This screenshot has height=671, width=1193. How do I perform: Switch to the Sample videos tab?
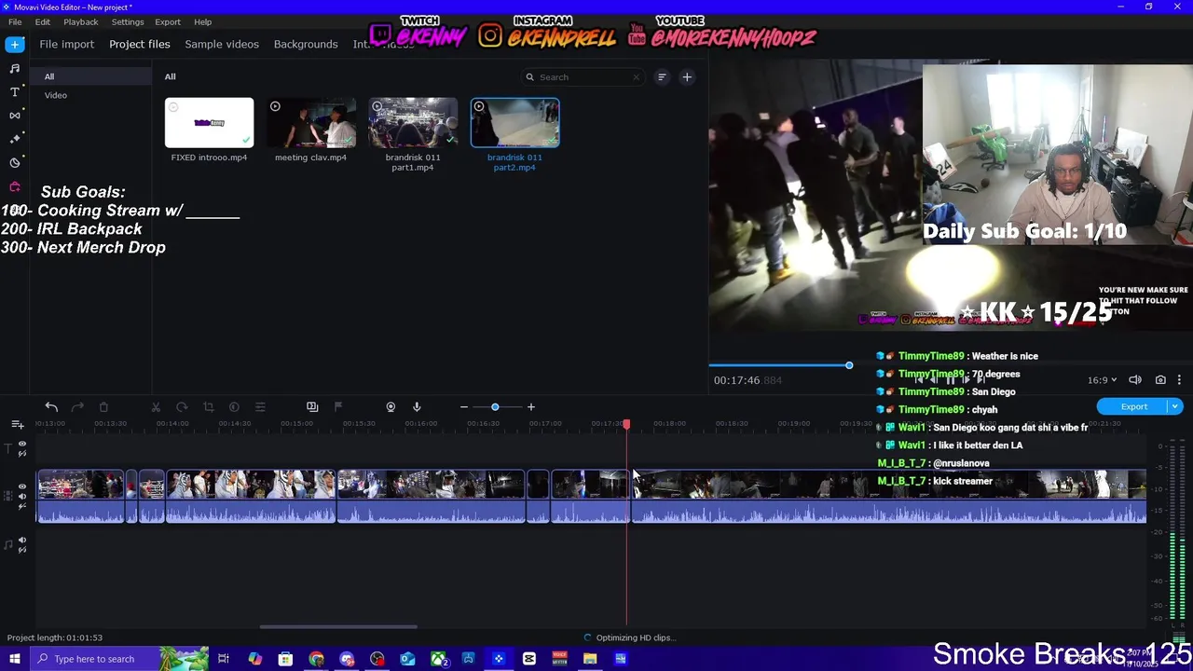coord(222,44)
